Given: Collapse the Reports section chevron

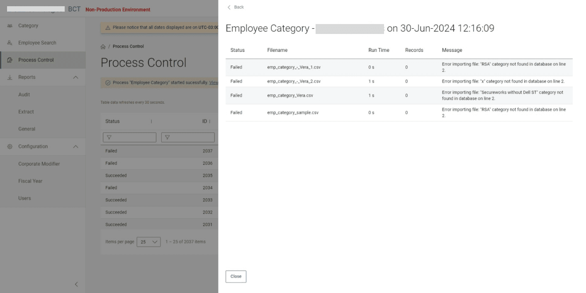Looking at the screenshot, I should [76, 77].
